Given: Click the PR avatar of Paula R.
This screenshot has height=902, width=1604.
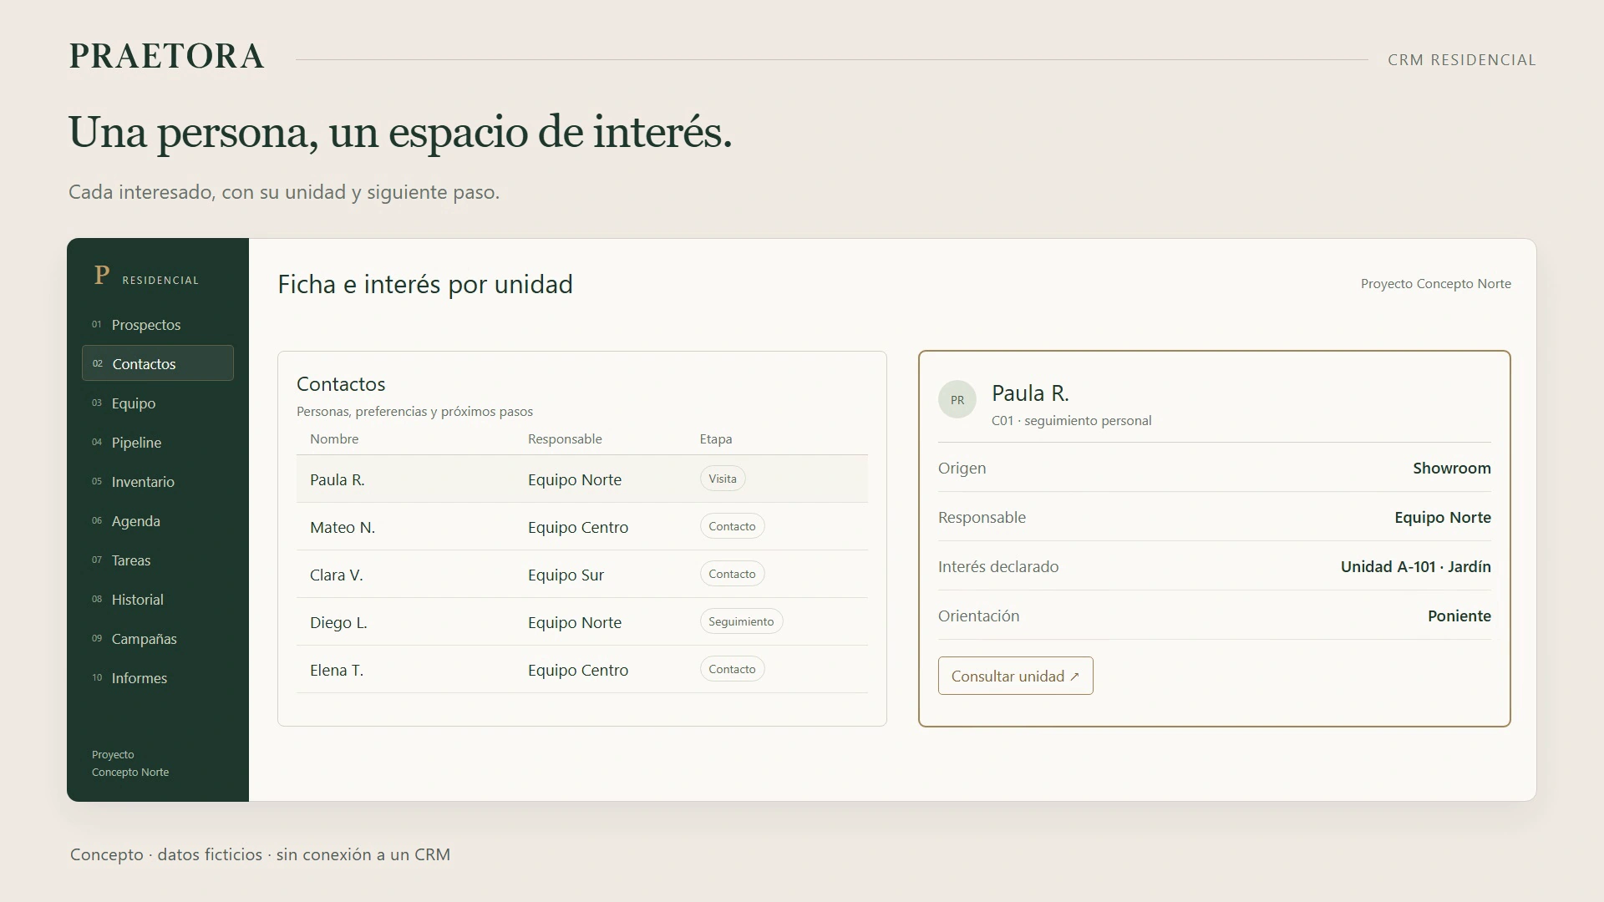Looking at the screenshot, I should coord(957,400).
